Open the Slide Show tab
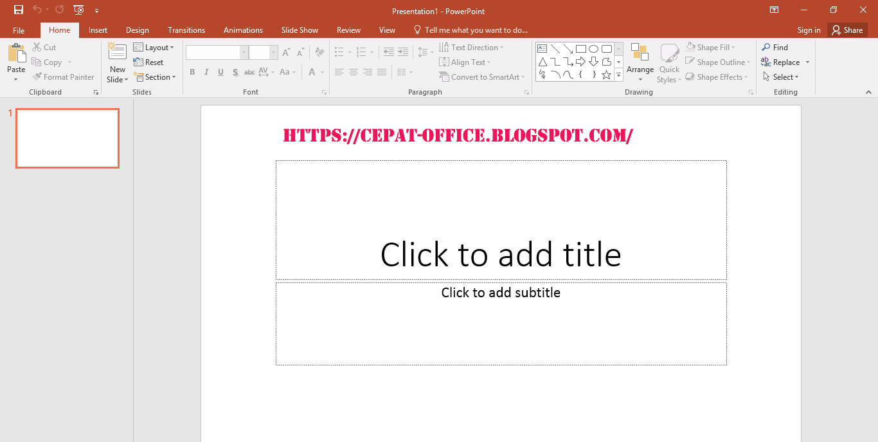This screenshot has height=442, width=878. pos(300,30)
